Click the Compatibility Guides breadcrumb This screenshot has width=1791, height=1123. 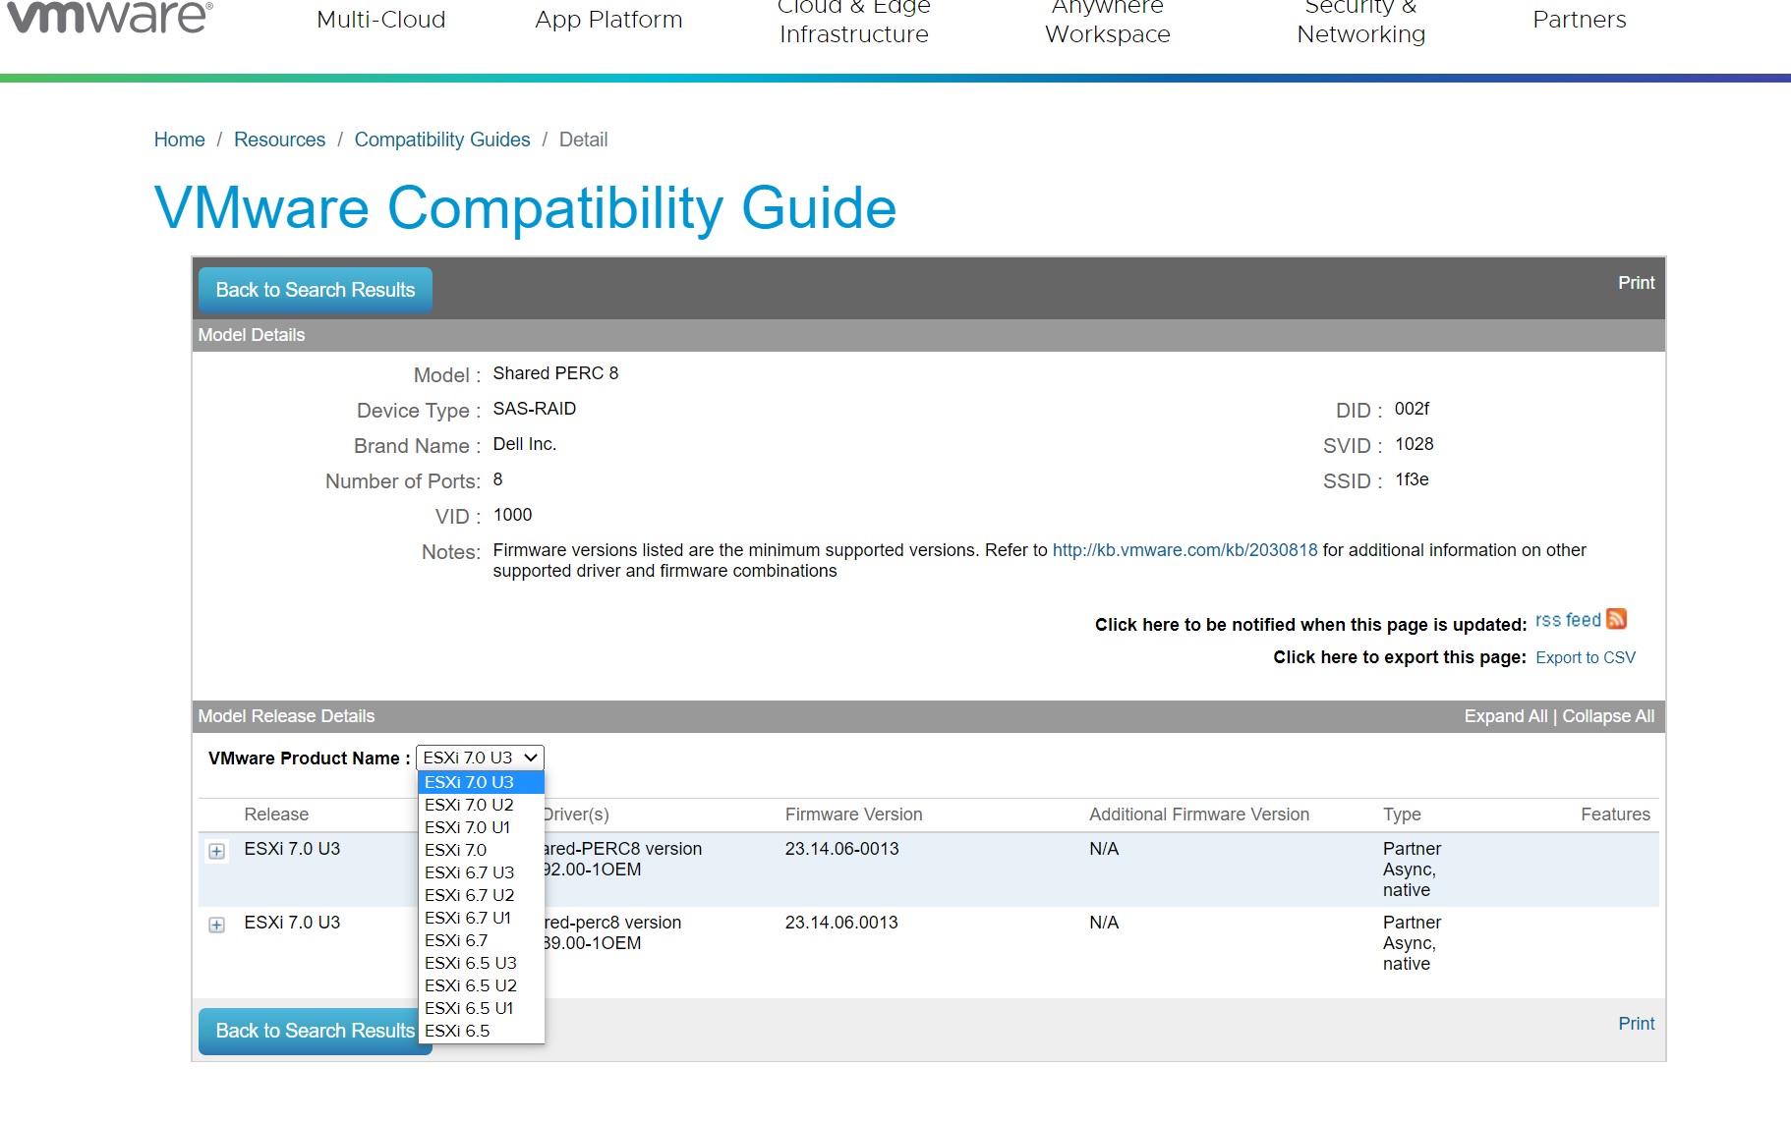point(442,140)
